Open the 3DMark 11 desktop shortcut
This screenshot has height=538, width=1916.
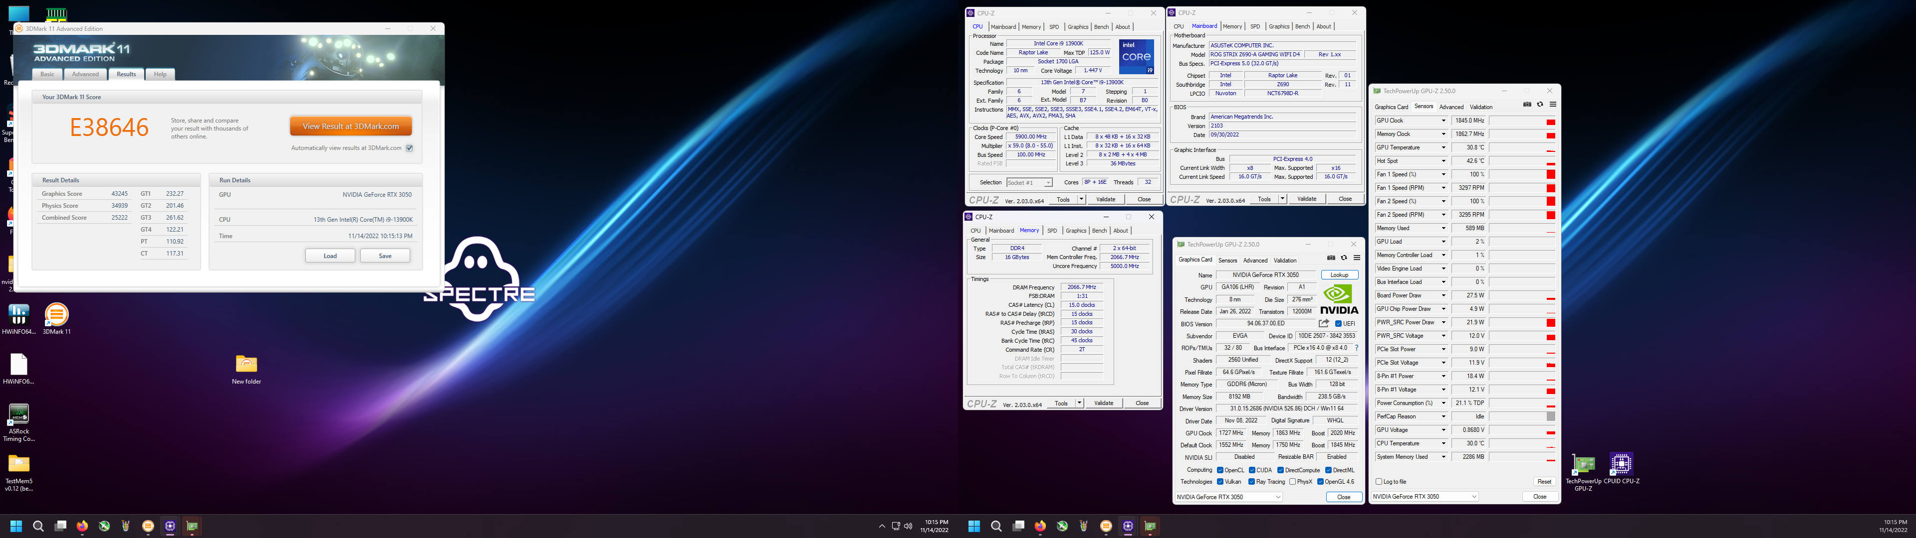[56, 319]
